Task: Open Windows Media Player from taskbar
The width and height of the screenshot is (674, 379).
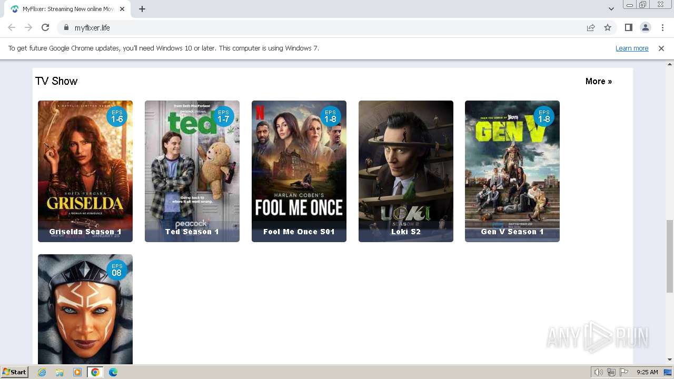Action: click(x=77, y=372)
